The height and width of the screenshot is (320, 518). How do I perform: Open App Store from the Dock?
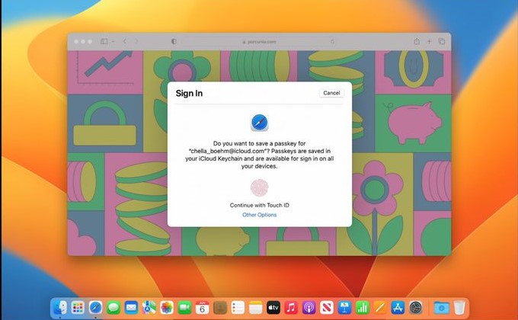pyautogui.click(x=398, y=308)
